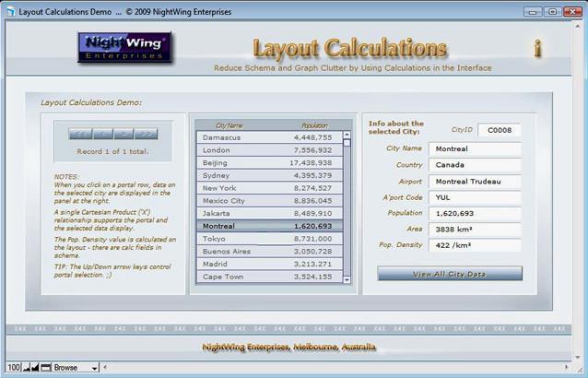Click the Pop. Density field 422 /km²

click(x=475, y=245)
